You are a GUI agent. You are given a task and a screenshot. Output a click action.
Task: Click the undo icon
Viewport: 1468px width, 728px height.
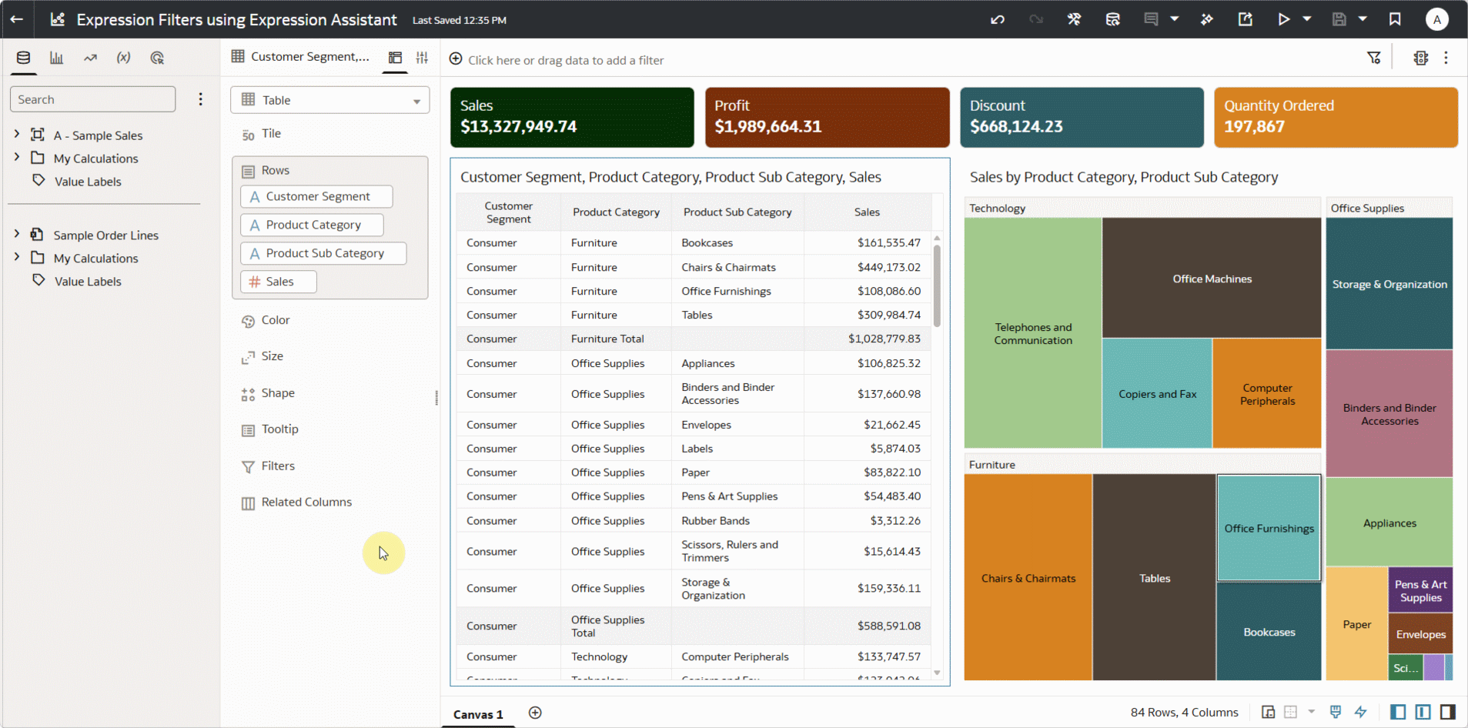click(x=998, y=19)
